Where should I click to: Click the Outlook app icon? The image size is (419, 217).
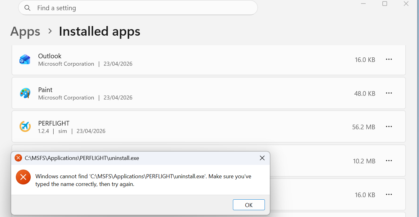[x=25, y=59]
